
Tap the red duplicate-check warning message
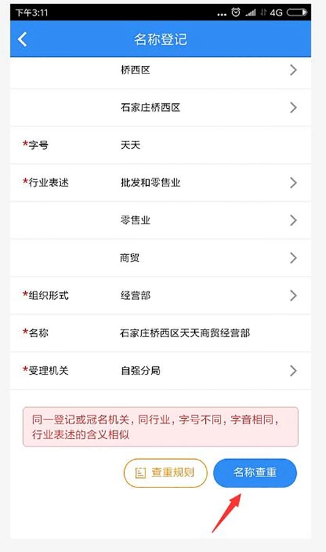coord(160,427)
